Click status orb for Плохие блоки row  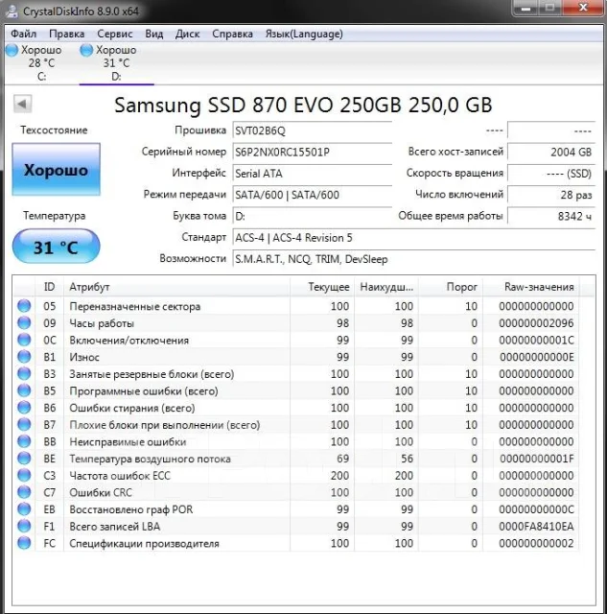click(24, 424)
